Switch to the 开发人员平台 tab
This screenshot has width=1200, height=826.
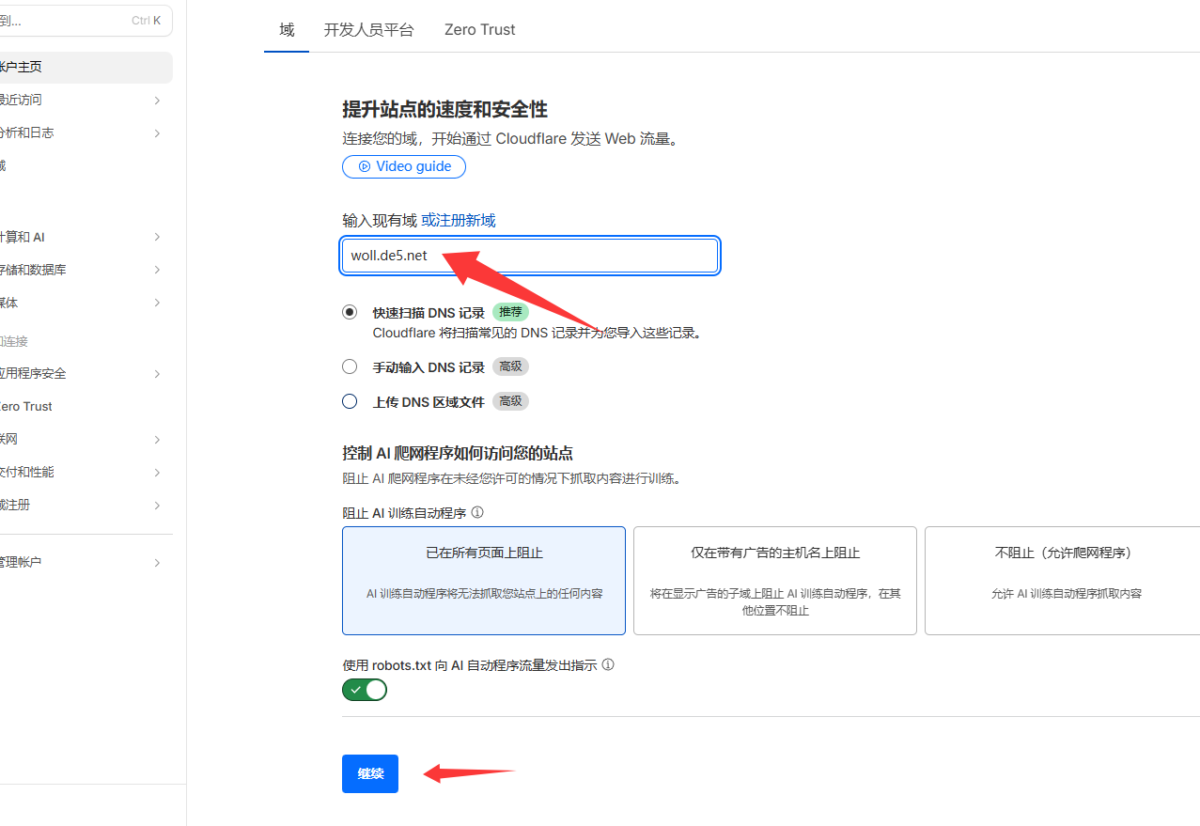368,29
